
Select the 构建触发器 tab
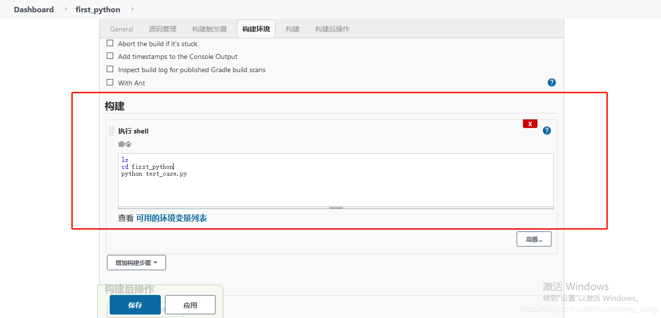[x=209, y=28]
